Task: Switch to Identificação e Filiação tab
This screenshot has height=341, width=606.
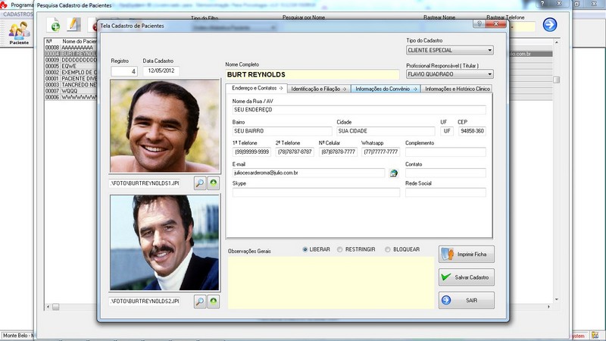Action: [x=318, y=89]
